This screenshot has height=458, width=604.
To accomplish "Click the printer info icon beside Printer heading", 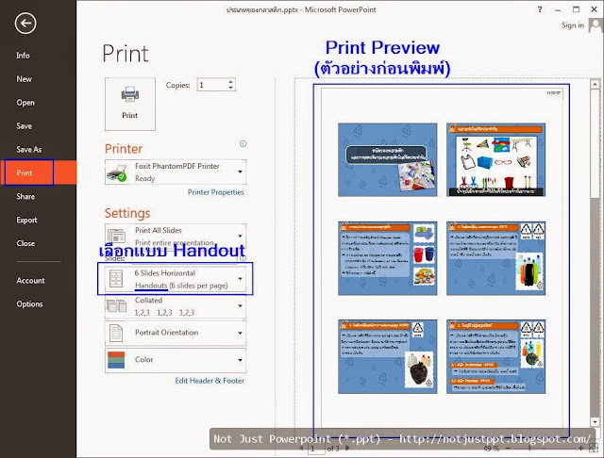I will click(x=243, y=144).
